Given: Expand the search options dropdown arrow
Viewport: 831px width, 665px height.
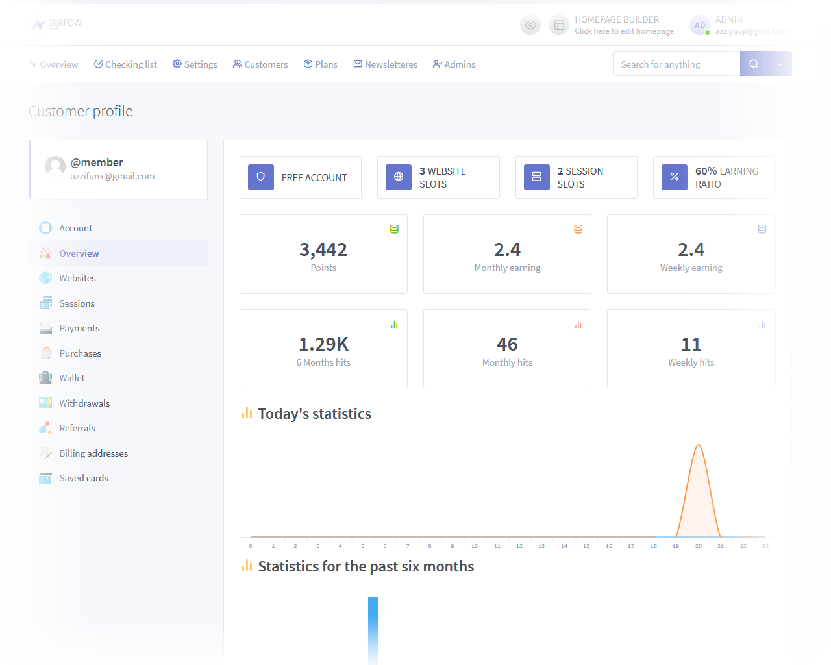Looking at the screenshot, I should (x=780, y=64).
